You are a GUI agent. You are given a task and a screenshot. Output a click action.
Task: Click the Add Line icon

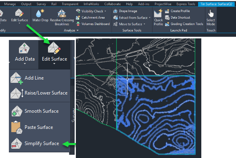(x=17, y=78)
